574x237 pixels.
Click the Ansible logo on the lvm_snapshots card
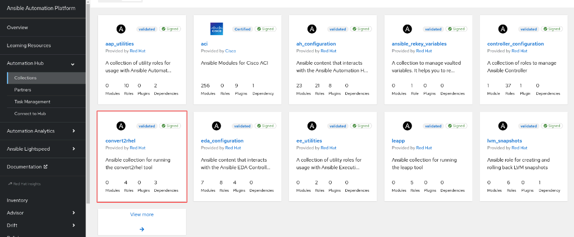pos(503,126)
